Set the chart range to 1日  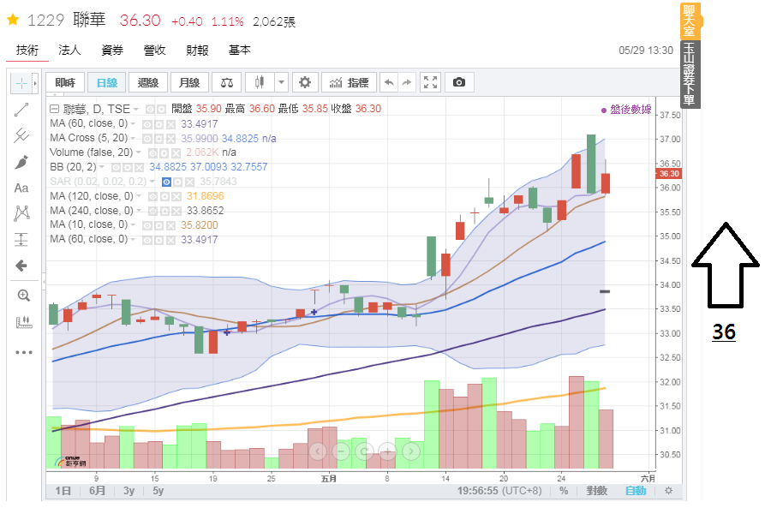[x=63, y=491]
